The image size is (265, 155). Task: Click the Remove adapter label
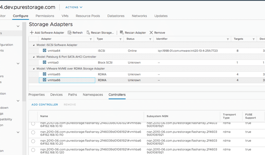point(160,32)
